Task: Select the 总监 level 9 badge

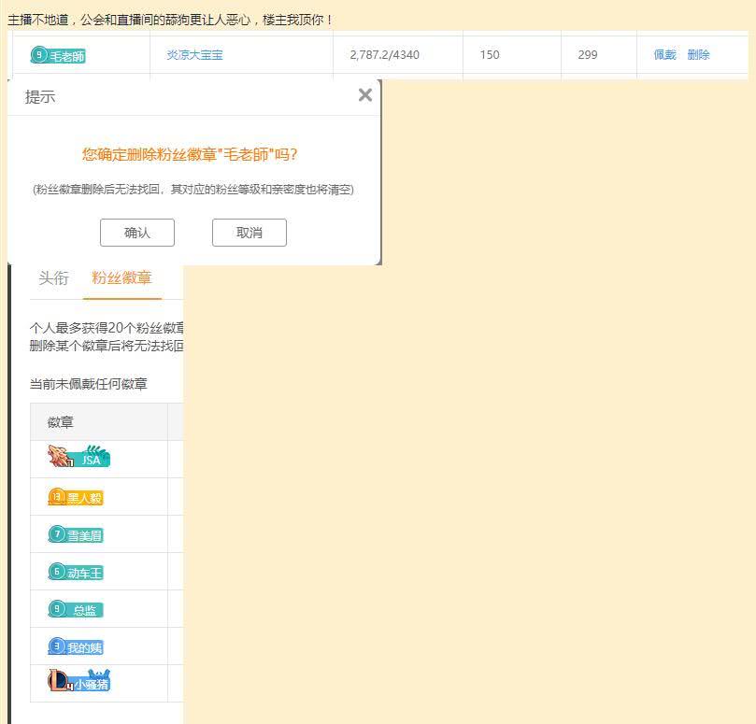Action: (x=75, y=608)
